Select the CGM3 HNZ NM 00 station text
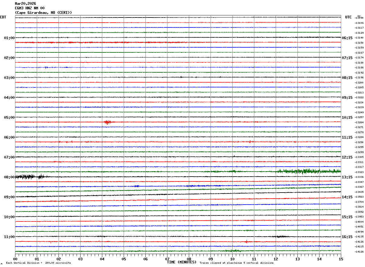The image size is (365, 267). (30, 8)
